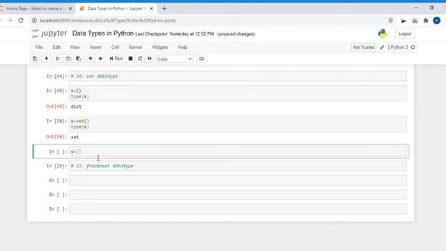Open the Edit menu
Image resolution: width=446 pixels, height=251 pixels.
(x=56, y=47)
